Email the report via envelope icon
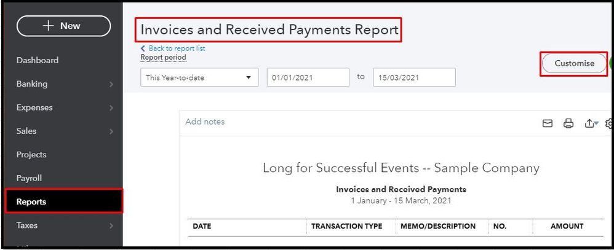The width and height of the screenshot is (614, 250). point(548,123)
